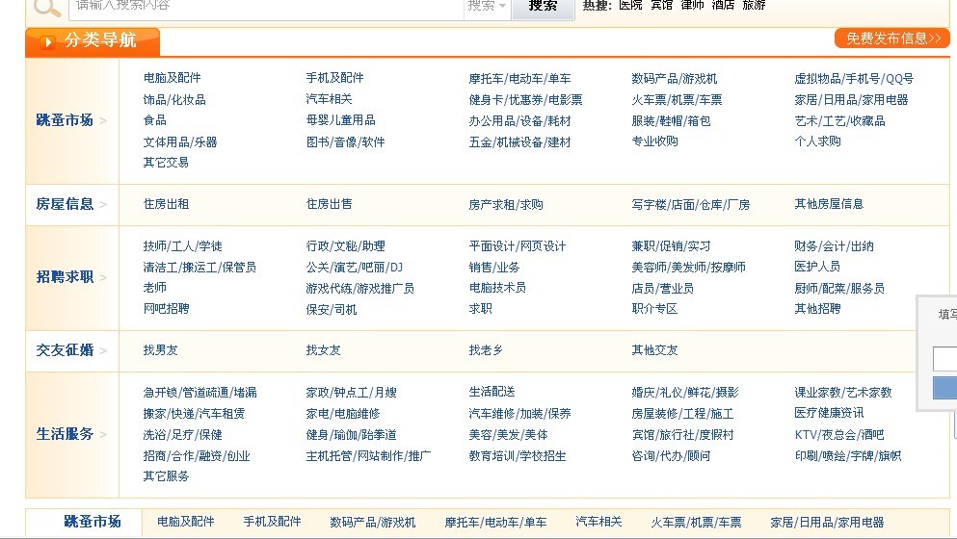Open 其他交友 listings
The width and height of the screenshot is (957, 539).
(654, 350)
